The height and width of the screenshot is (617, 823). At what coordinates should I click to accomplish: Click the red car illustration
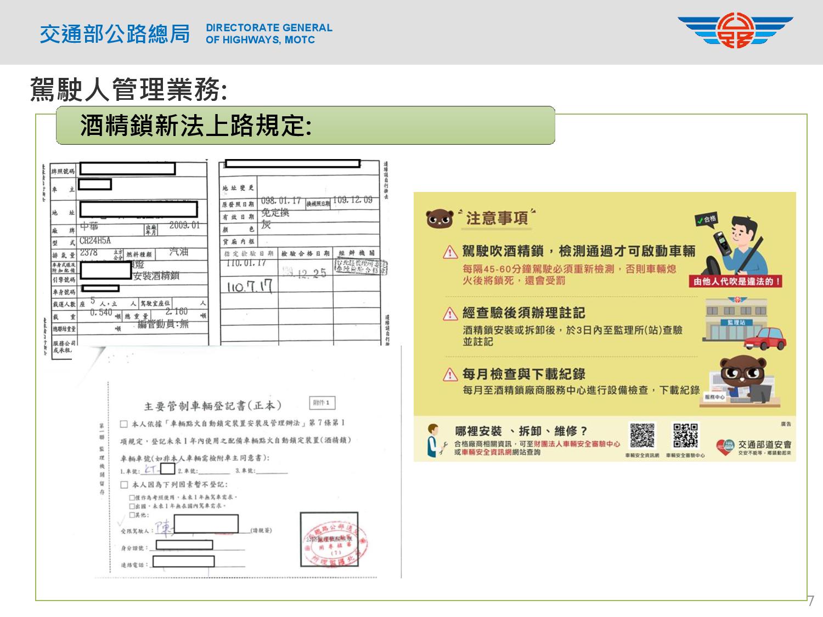(764, 338)
